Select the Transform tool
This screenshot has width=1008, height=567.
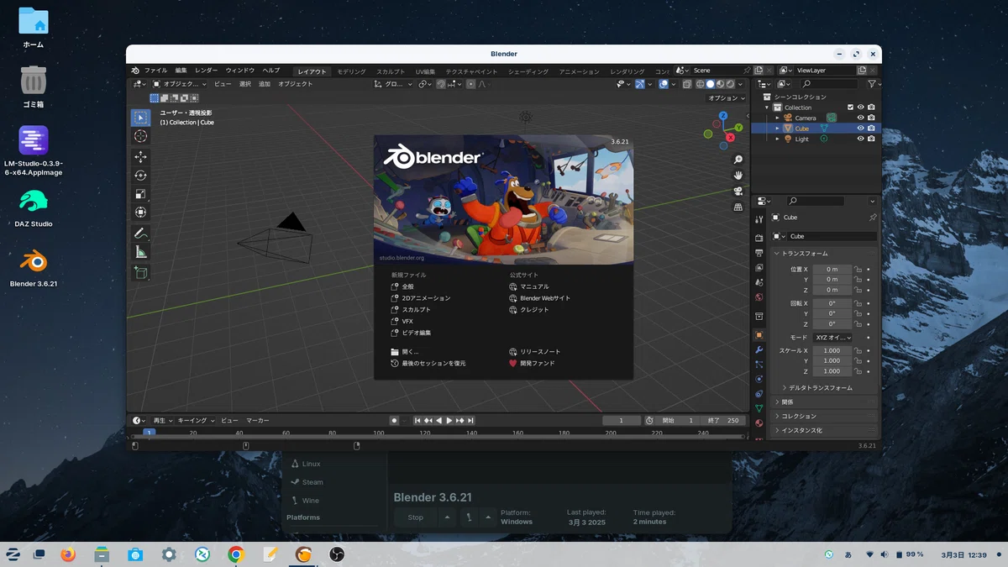pyautogui.click(x=140, y=213)
